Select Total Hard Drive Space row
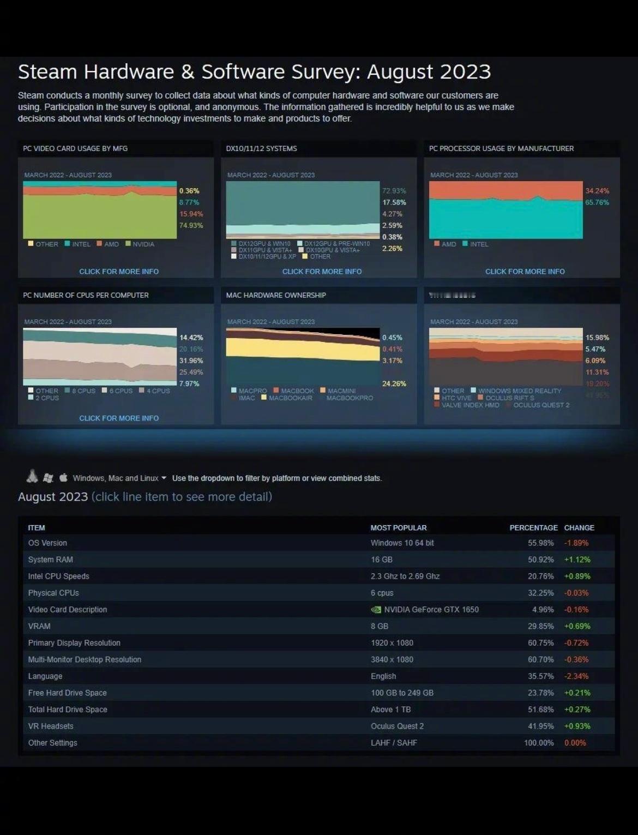The height and width of the screenshot is (835, 638). (x=319, y=710)
